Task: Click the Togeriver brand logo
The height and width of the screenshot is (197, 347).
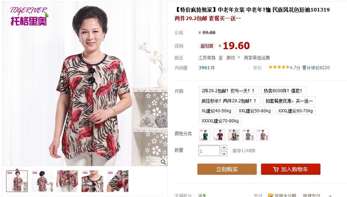Action: tap(29, 16)
